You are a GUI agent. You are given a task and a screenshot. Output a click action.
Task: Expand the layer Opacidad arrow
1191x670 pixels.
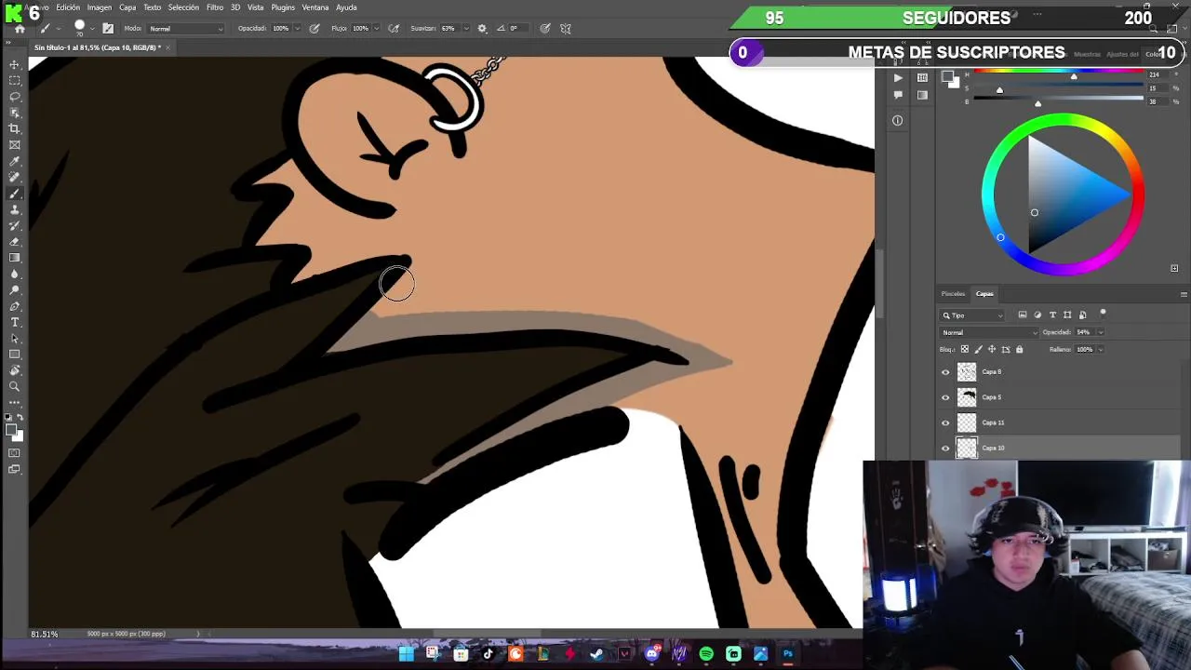[1101, 332]
